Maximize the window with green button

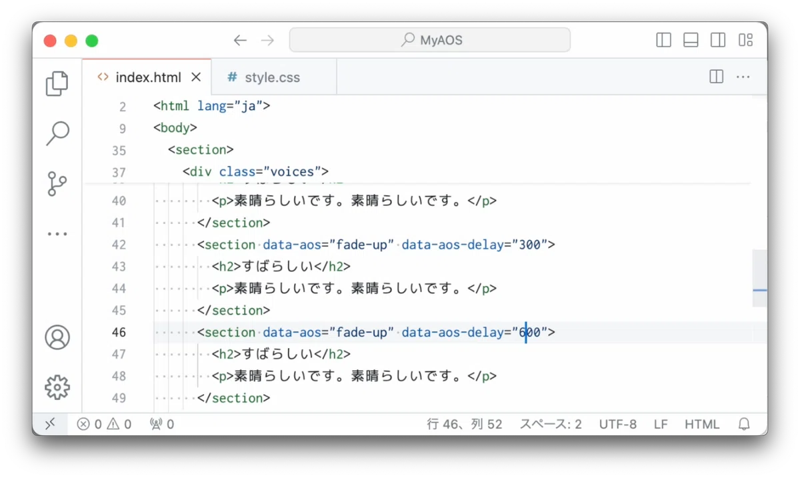(92, 41)
